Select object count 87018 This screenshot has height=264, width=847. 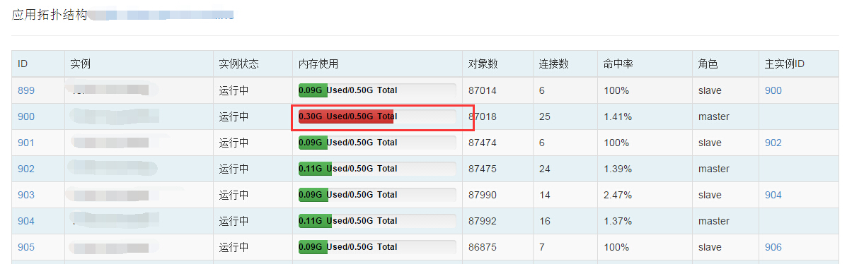[483, 116]
